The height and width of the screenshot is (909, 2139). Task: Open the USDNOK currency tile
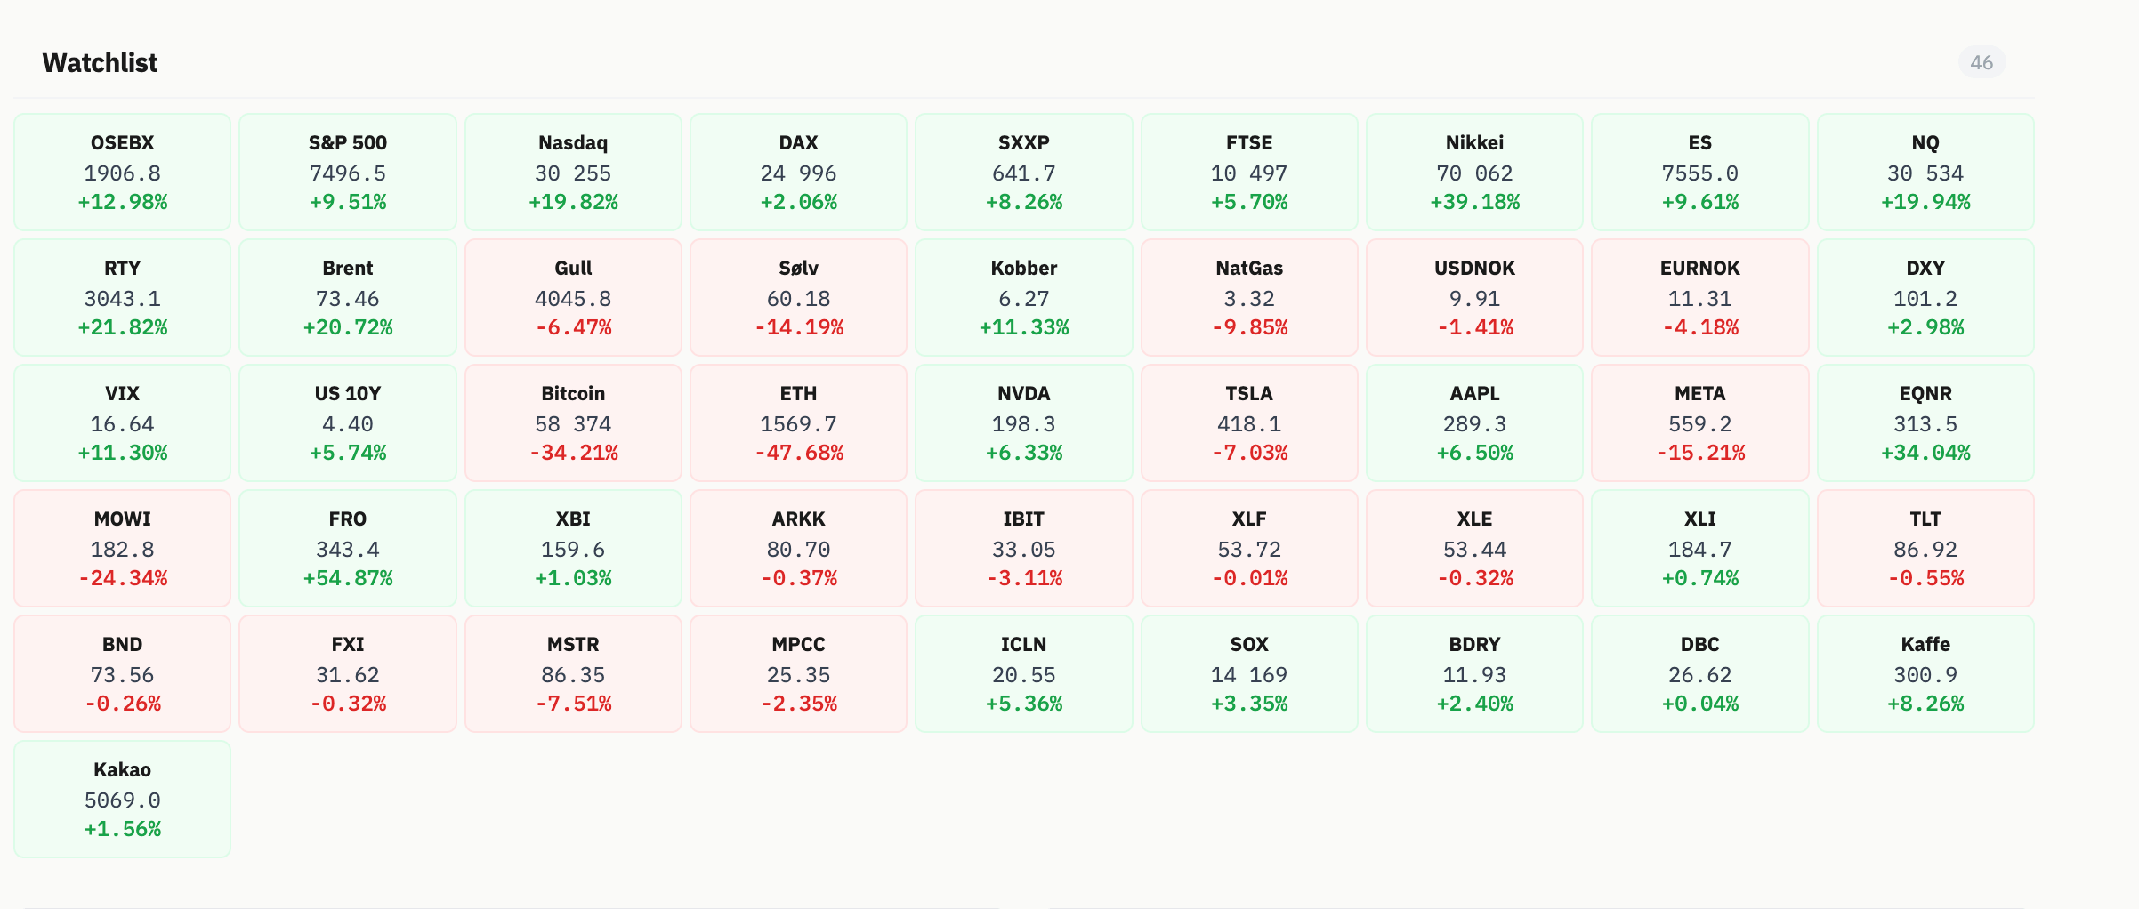click(x=1474, y=297)
